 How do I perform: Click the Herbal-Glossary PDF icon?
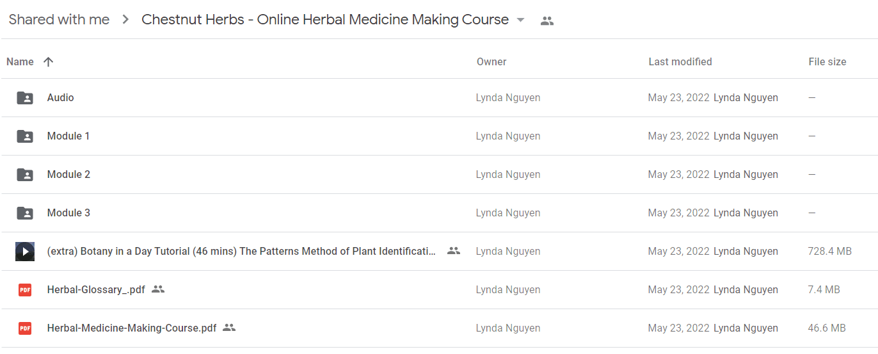coord(25,290)
